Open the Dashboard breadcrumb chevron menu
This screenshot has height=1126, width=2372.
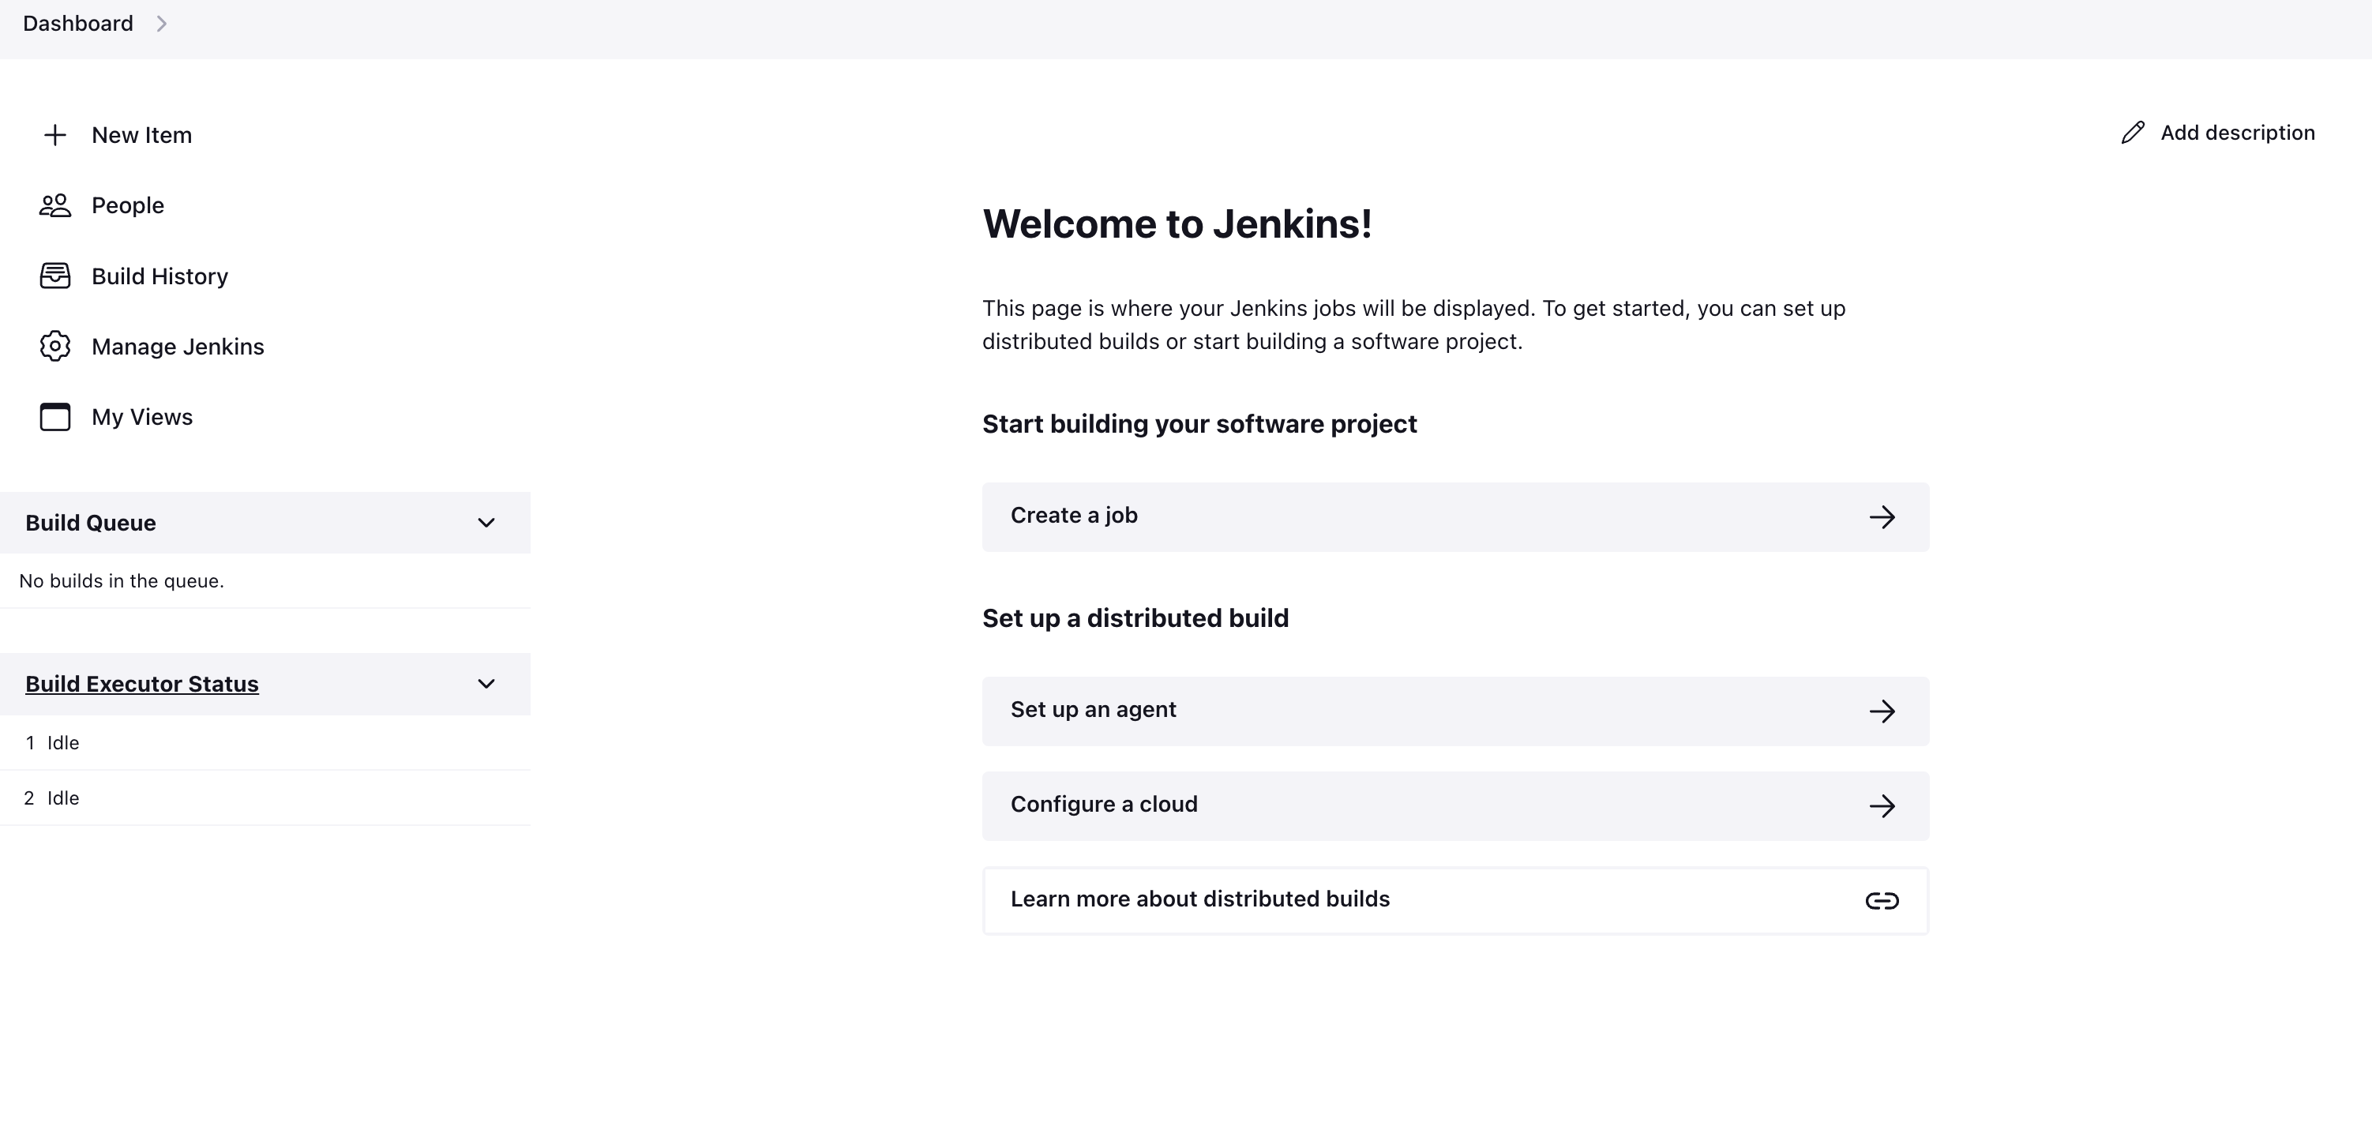[x=161, y=24]
